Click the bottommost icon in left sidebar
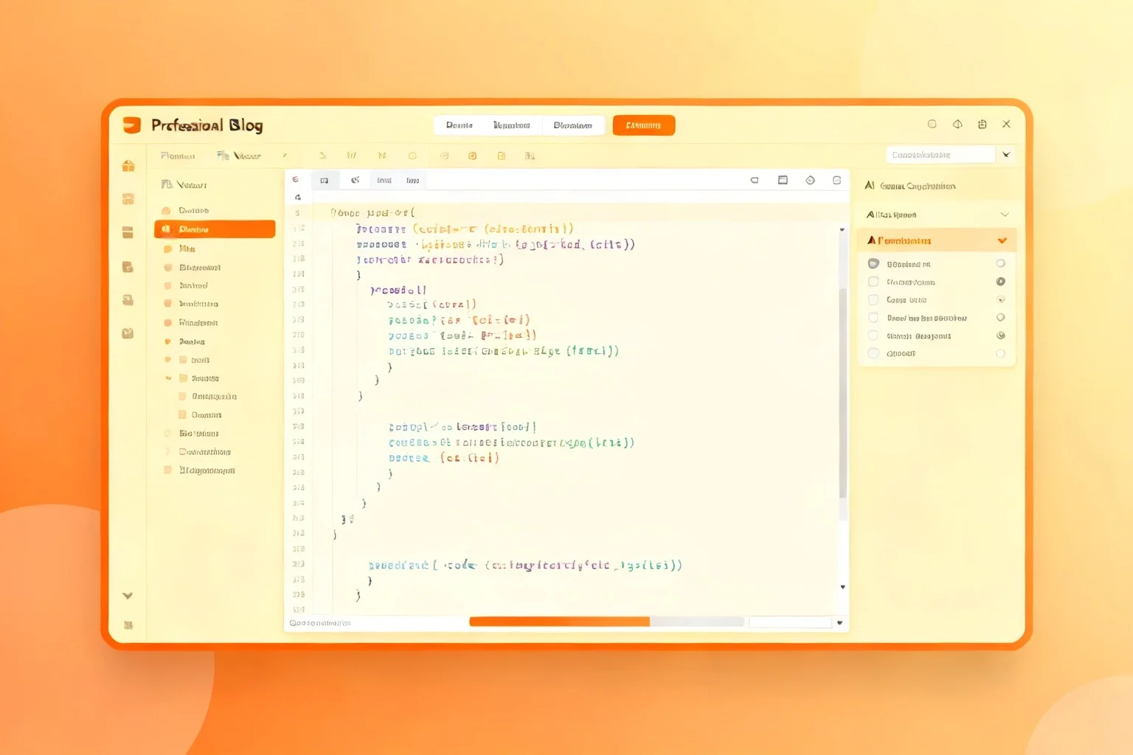 [128, 625]
